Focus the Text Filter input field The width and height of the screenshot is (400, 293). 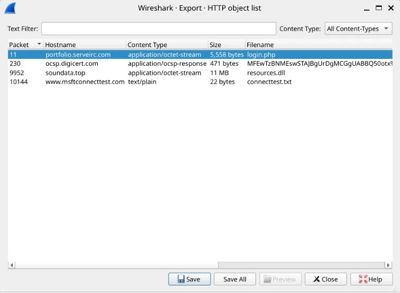coord(159,29)
